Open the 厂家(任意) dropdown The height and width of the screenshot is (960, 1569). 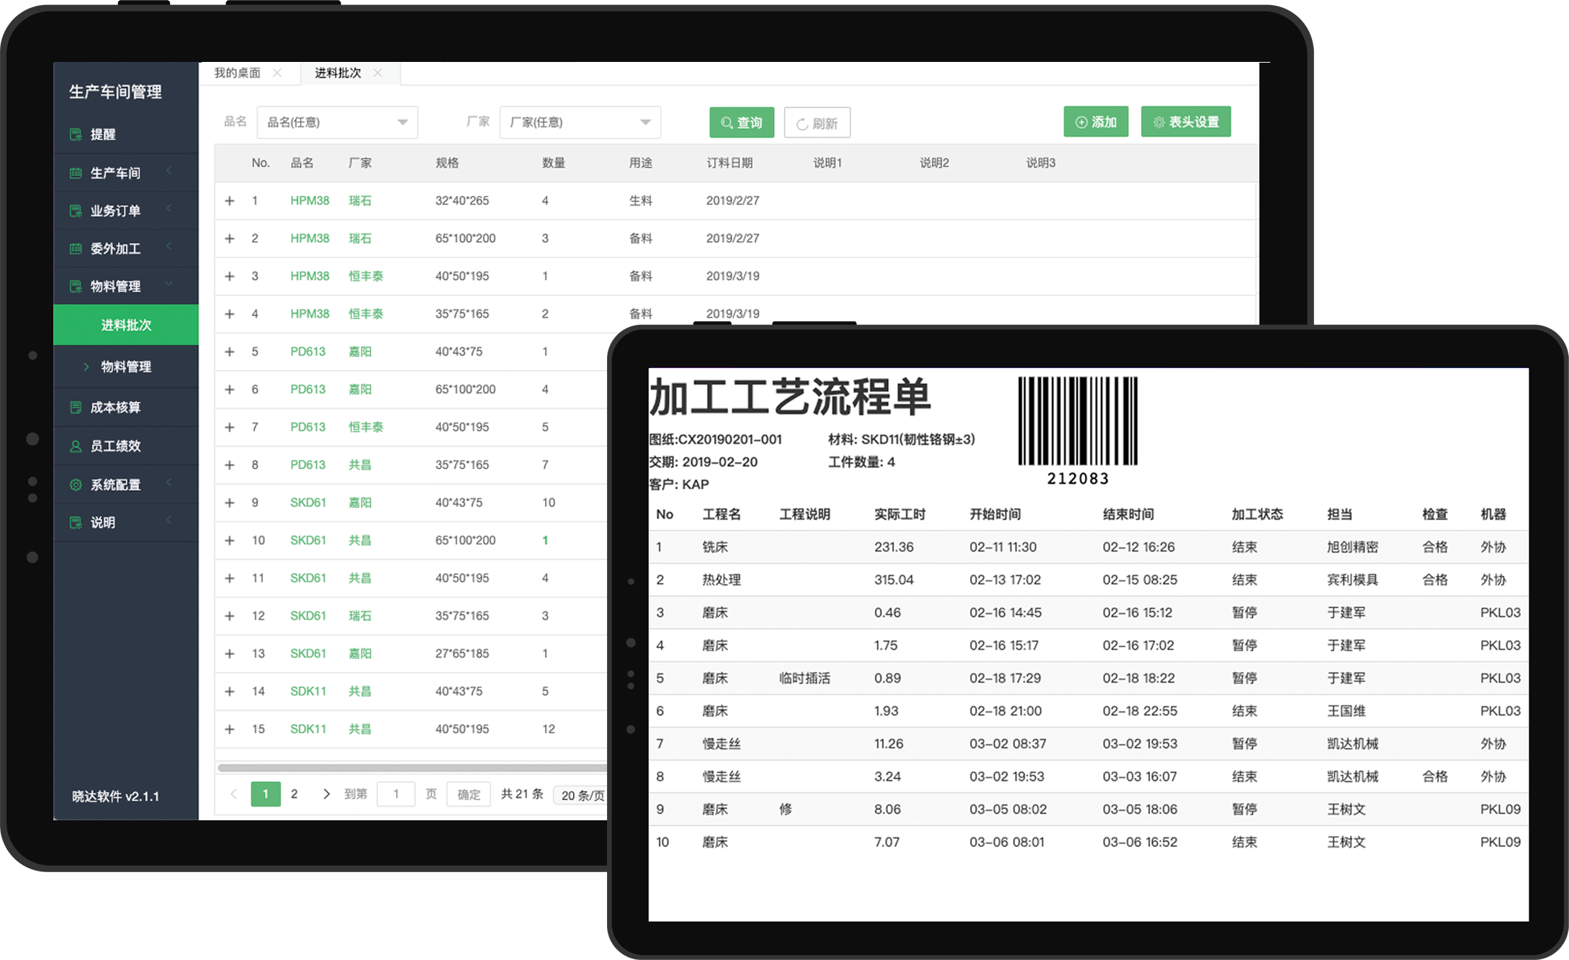pyautogui.click(x=580, y=122)
